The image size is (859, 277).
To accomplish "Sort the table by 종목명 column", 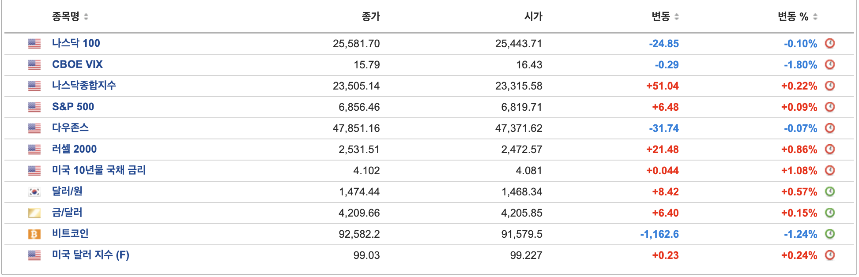I will [86, 17].
